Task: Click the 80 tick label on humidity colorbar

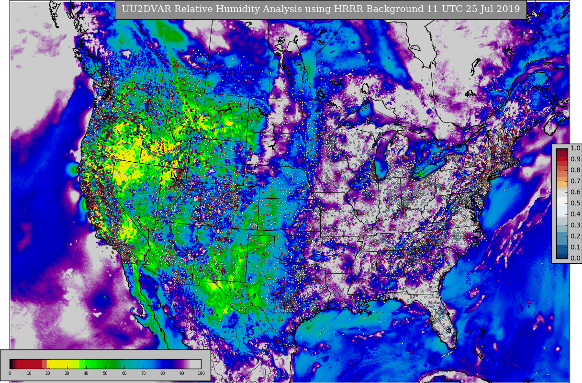Action: pyautogui.click(x=163, y=373)
